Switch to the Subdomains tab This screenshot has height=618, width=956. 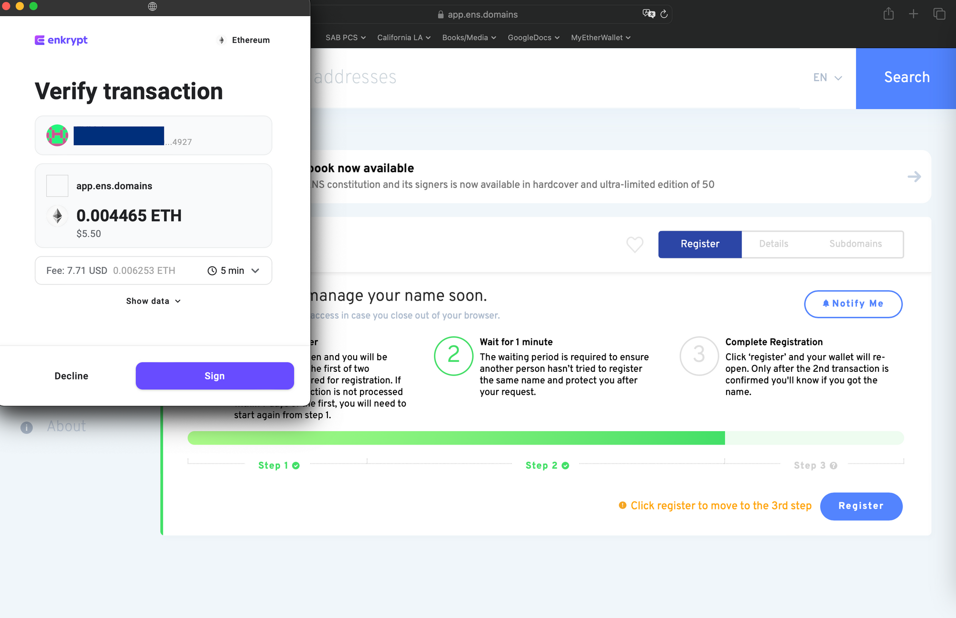855,244
